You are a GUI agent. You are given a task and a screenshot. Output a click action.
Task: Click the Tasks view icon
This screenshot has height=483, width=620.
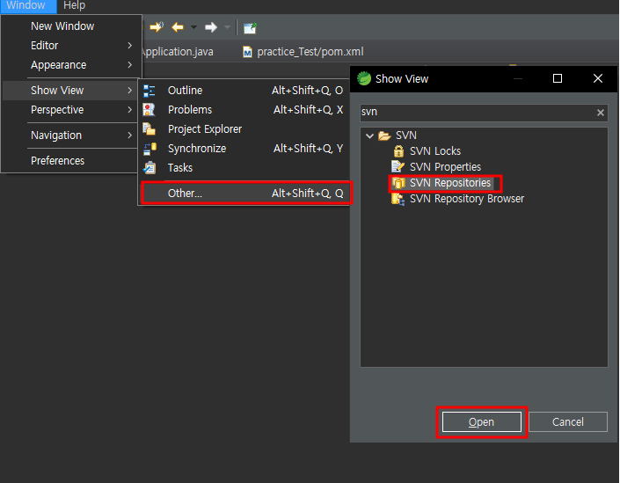(150, 168)
